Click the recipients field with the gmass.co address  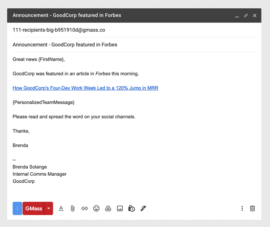[134, 30]
